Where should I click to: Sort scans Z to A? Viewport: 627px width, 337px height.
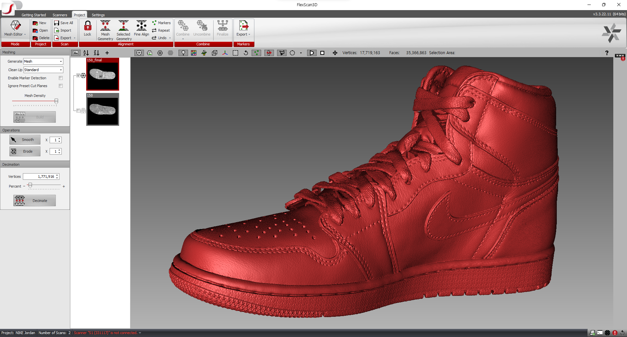pyautogui.click(x=97, y=53)
